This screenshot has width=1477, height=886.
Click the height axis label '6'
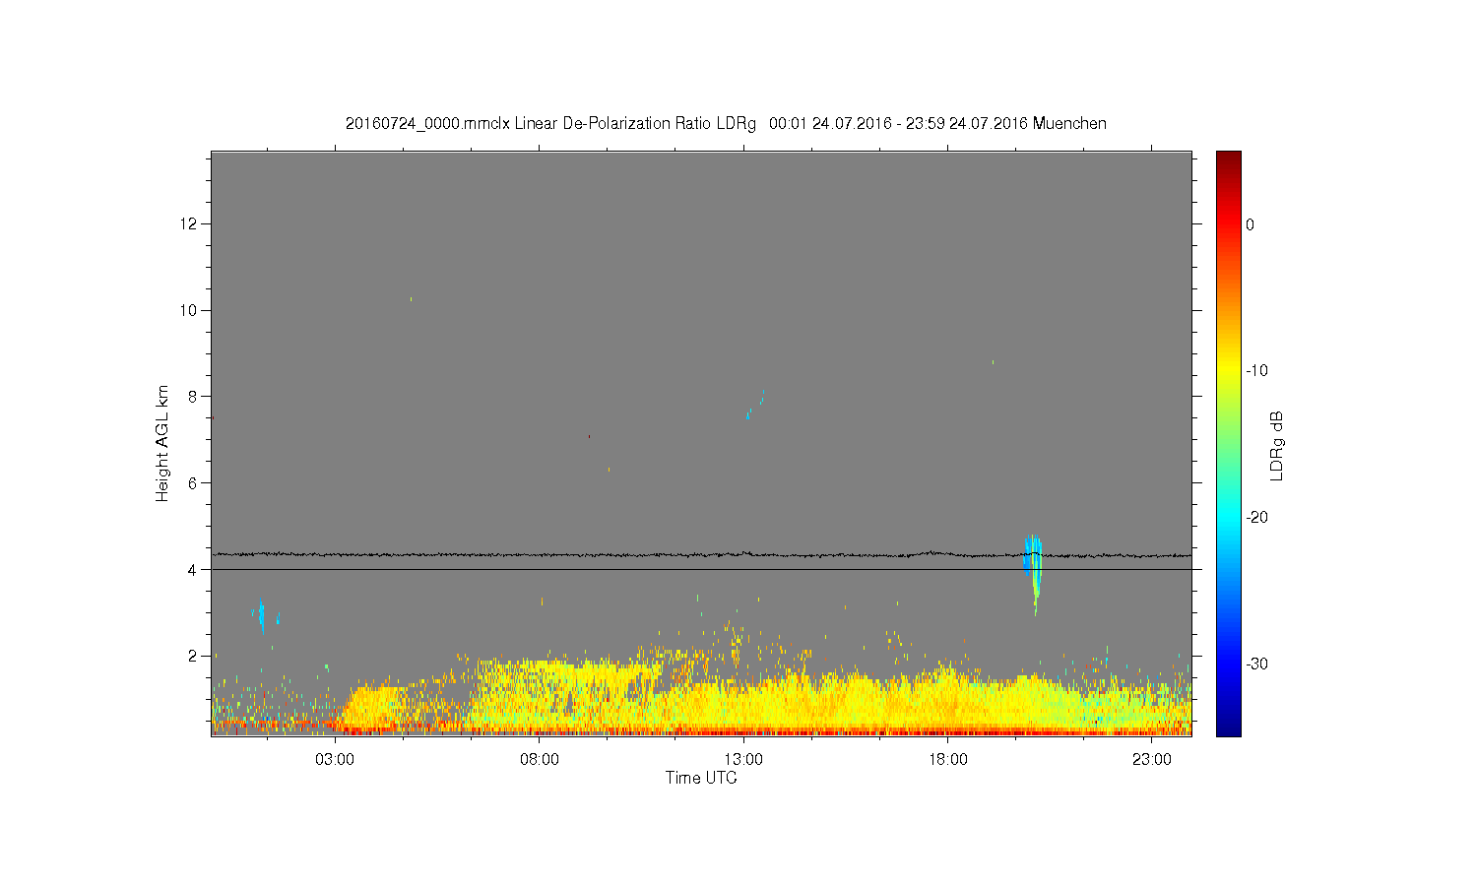click(x=193, y=483)
